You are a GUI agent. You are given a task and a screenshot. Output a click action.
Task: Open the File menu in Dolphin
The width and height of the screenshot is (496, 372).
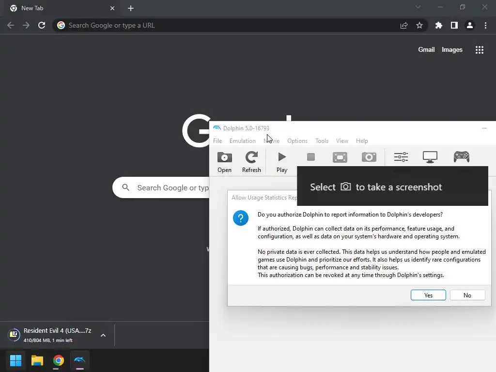coord(217,141)
